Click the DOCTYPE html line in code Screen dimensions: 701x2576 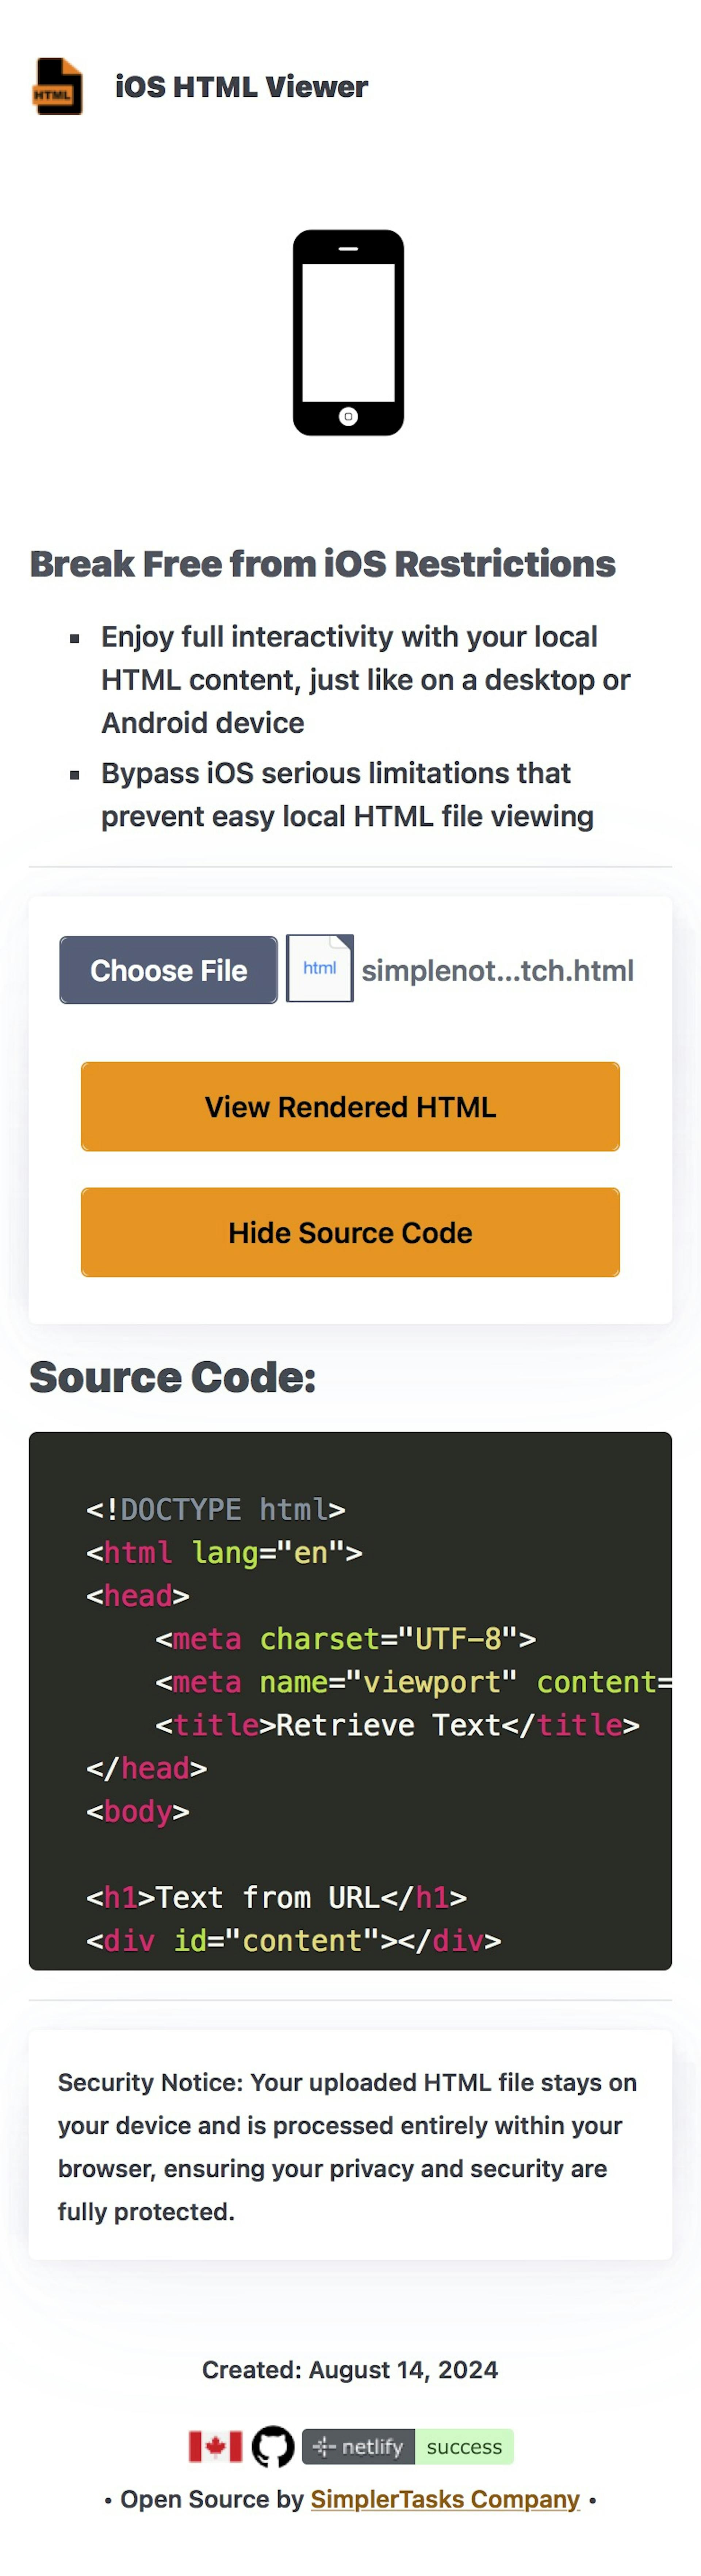[x=215, y=1509]
